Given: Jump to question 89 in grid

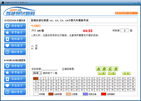Looking at the screenshot, I should coord(77,90).
